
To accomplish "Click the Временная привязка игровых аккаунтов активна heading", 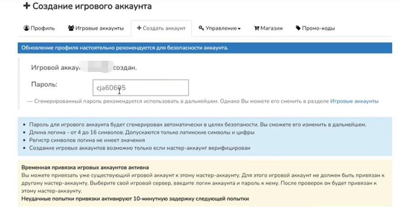I will (x=85, y=167).
